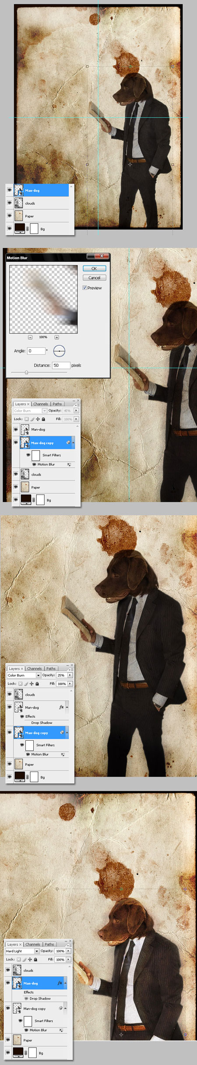Click the Motion Blur preview thumbnail area
The image size is (197, 1065).
(x=43, y=299)
